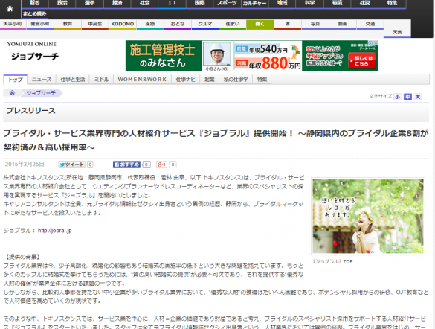Viewport: 435px width, 329px height.
Task: Click the 詳しくはこちら button in the ad
Action: [362, 61]
